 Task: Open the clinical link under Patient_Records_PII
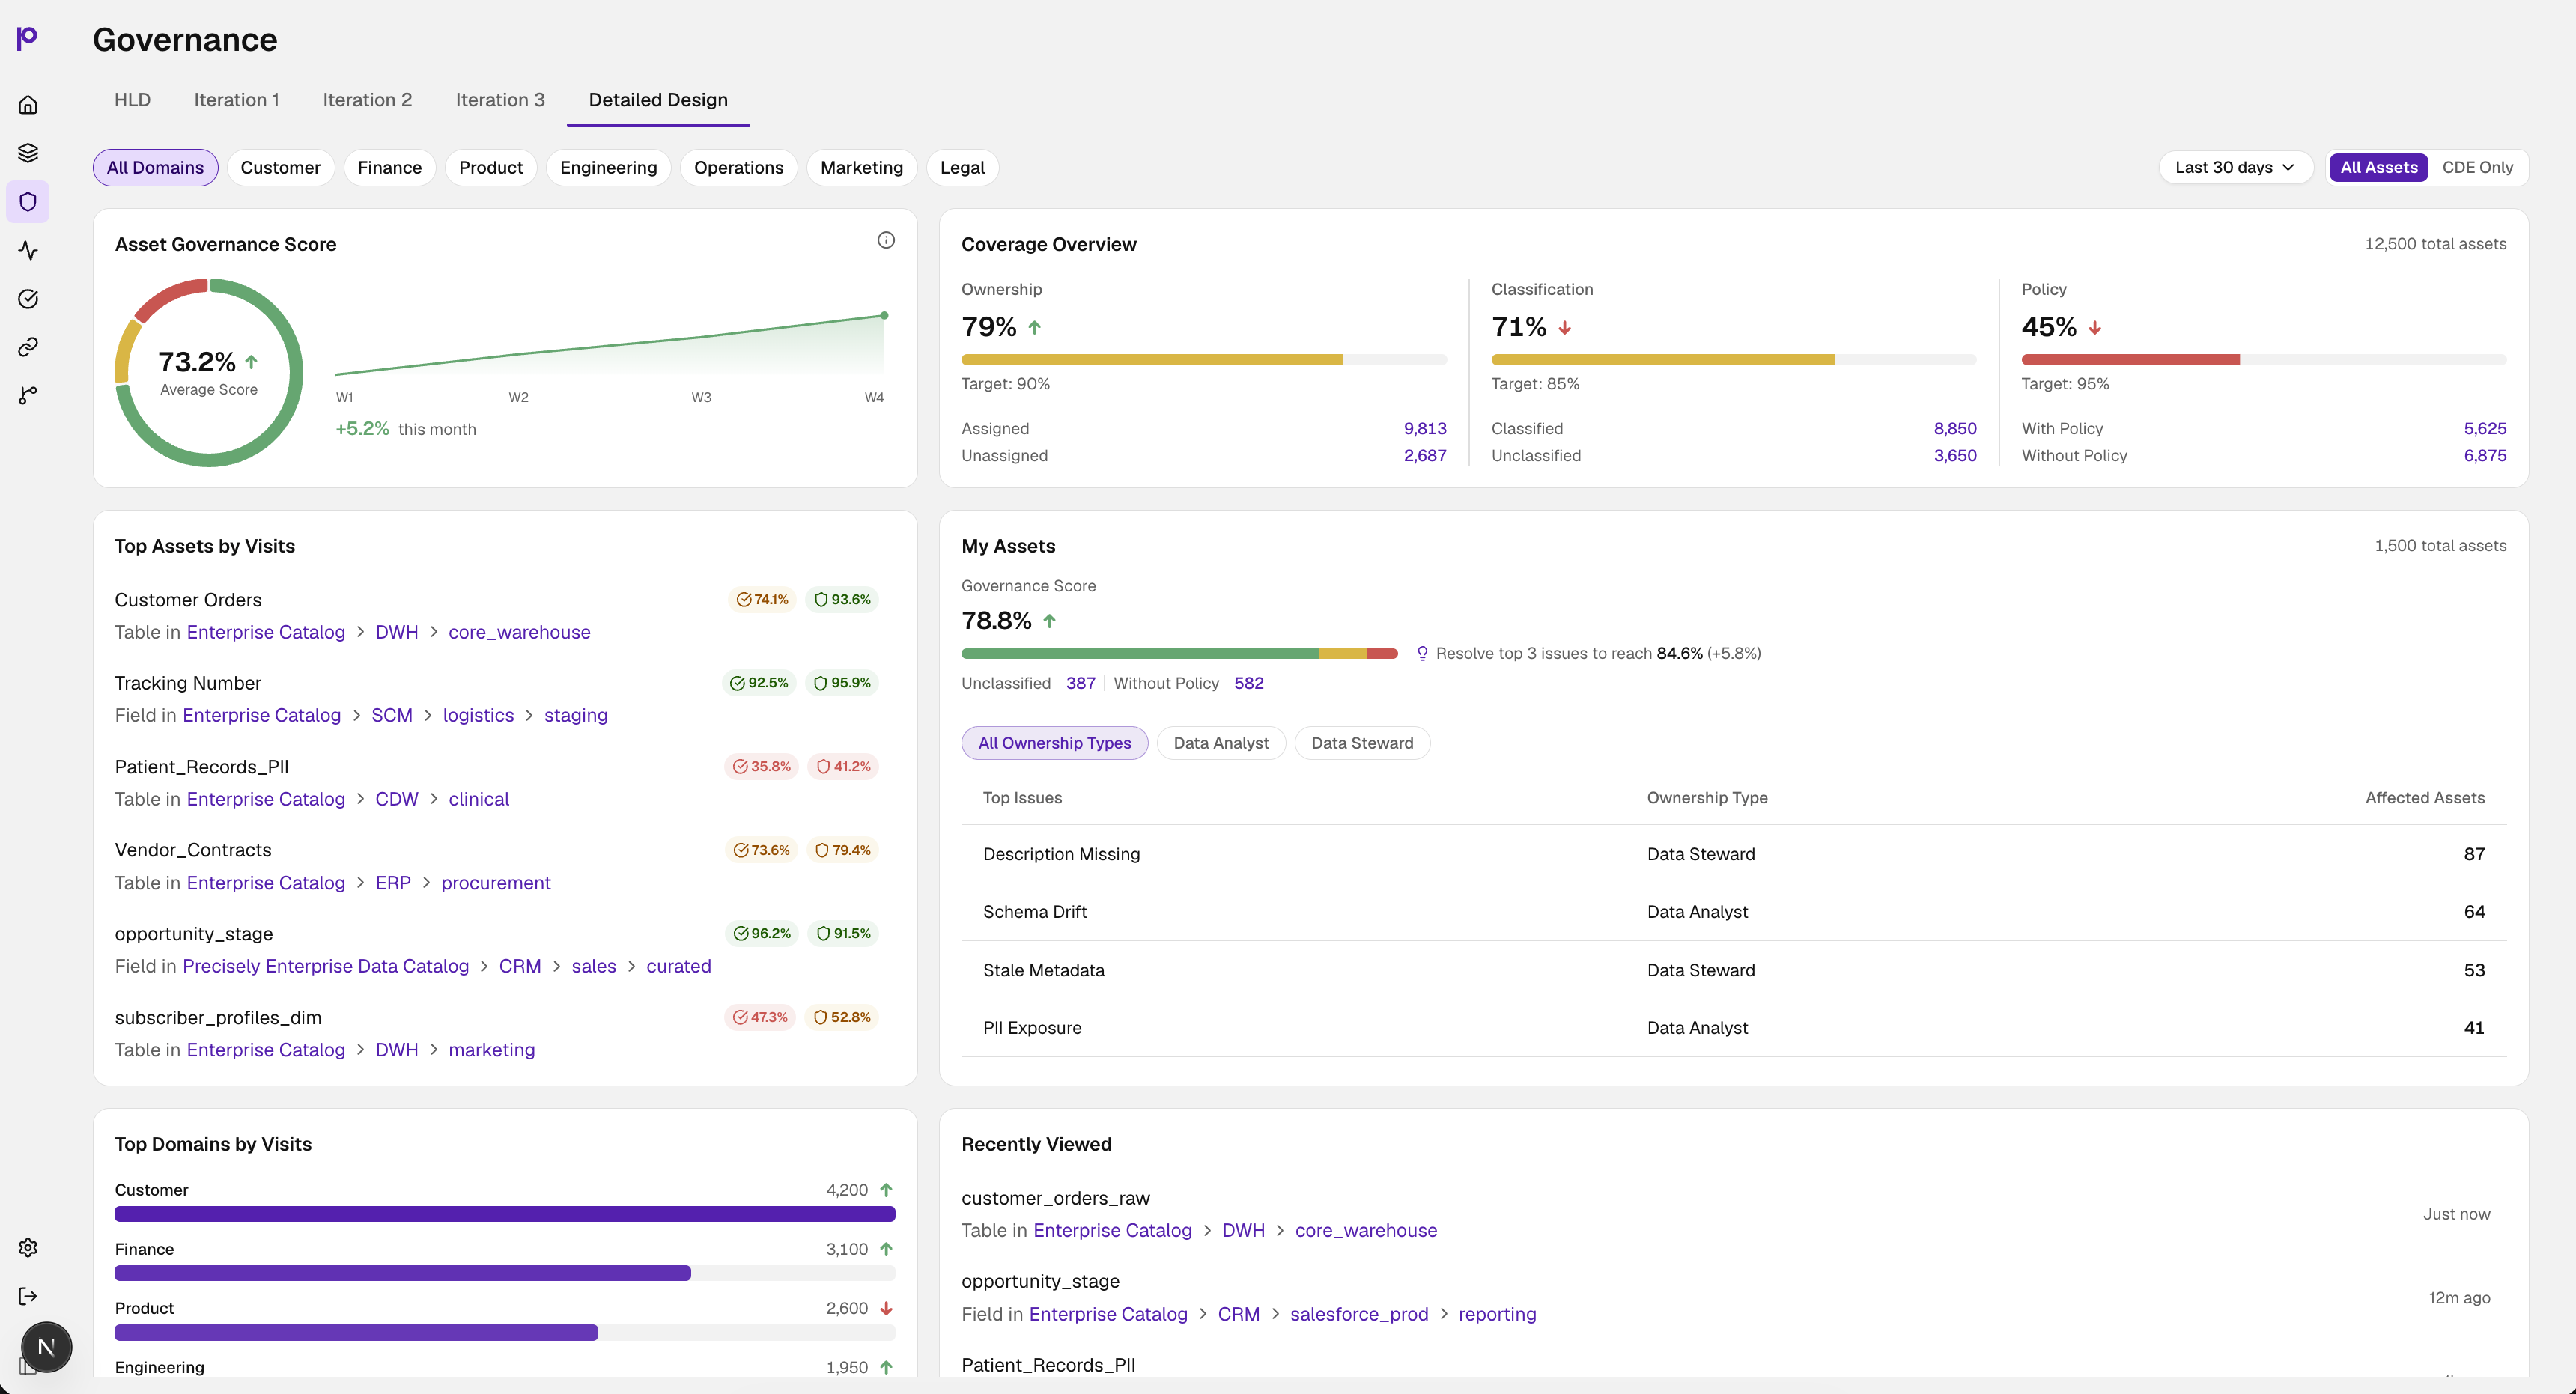478,800
